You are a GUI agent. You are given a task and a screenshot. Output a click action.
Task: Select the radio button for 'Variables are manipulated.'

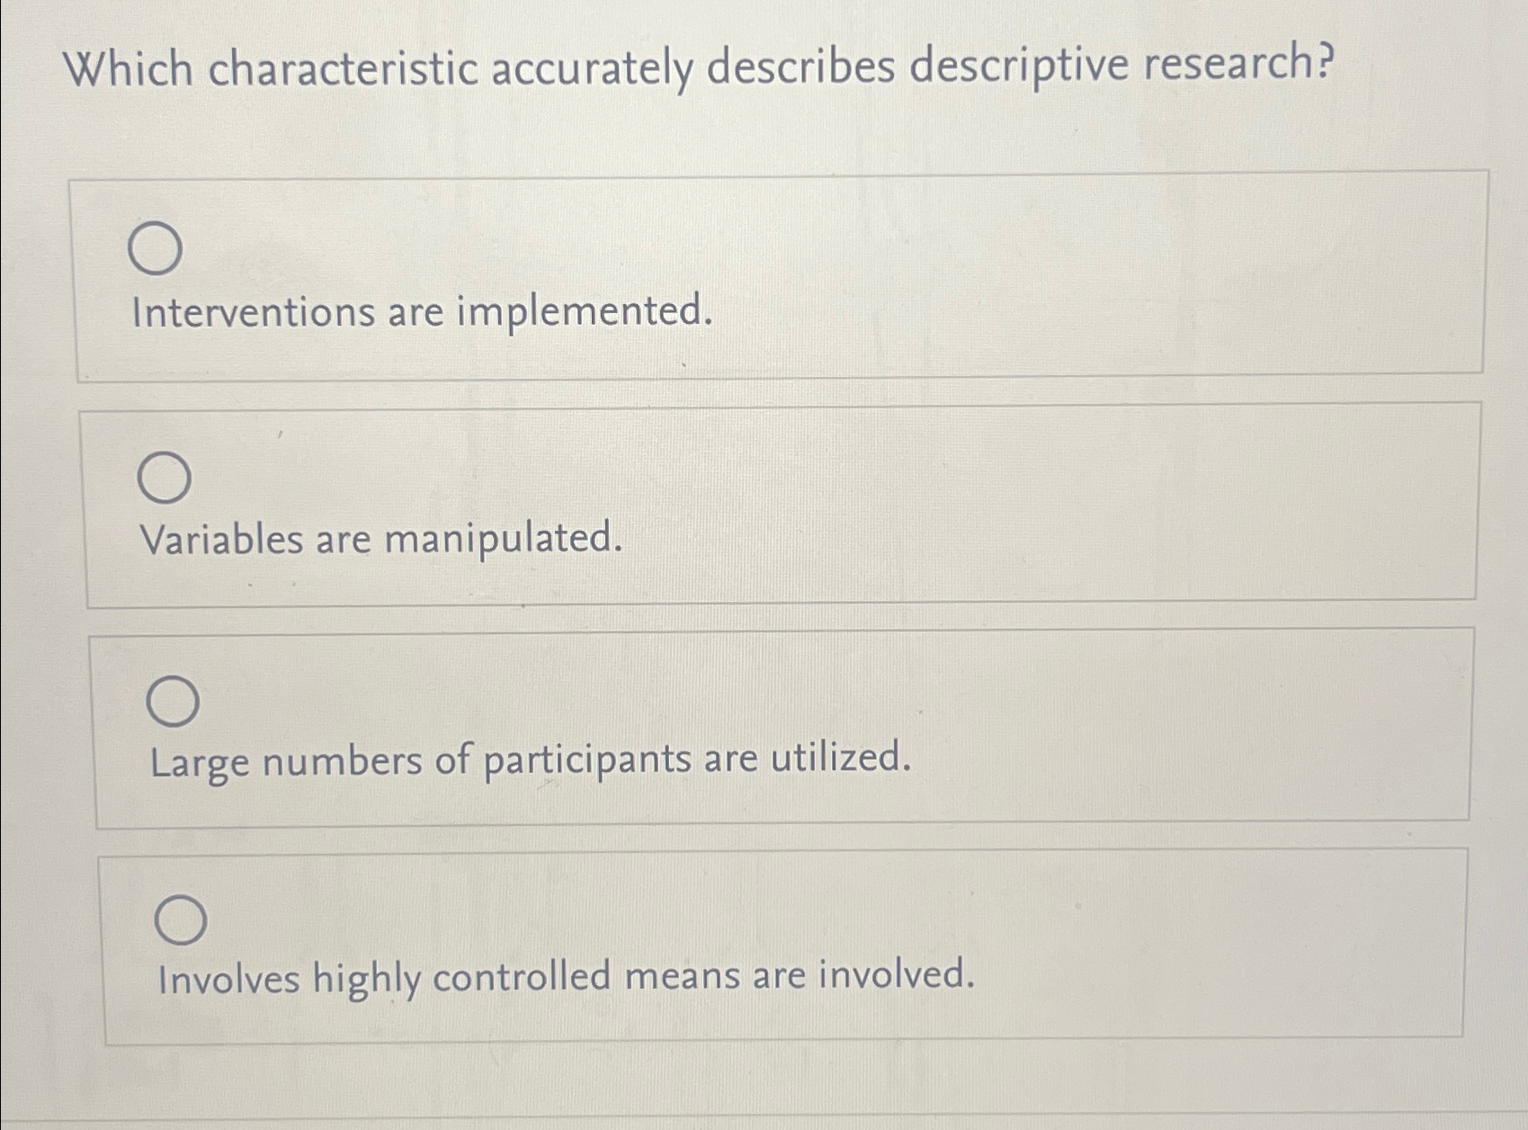point(165,479)
